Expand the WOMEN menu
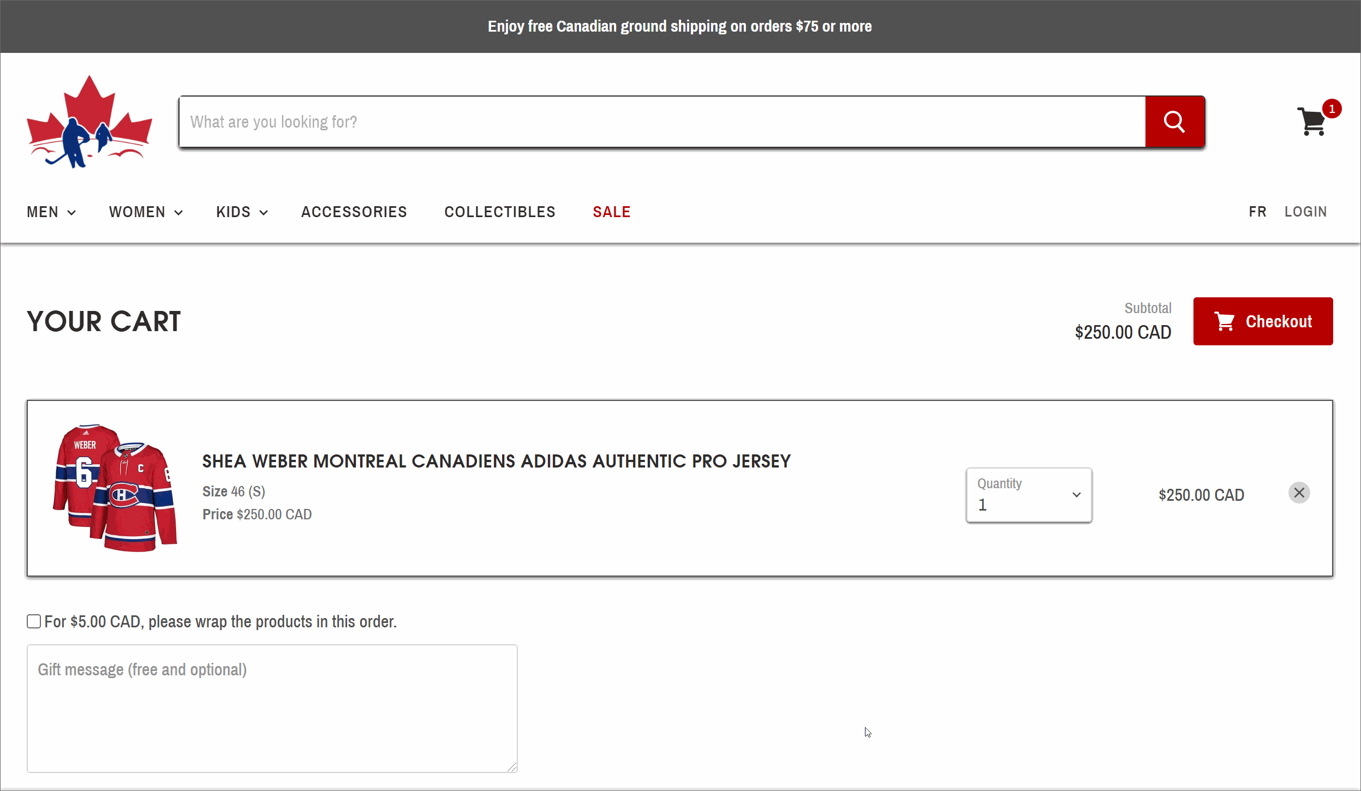The height and width of the screenshot is (791, 1361). point(146,212)
